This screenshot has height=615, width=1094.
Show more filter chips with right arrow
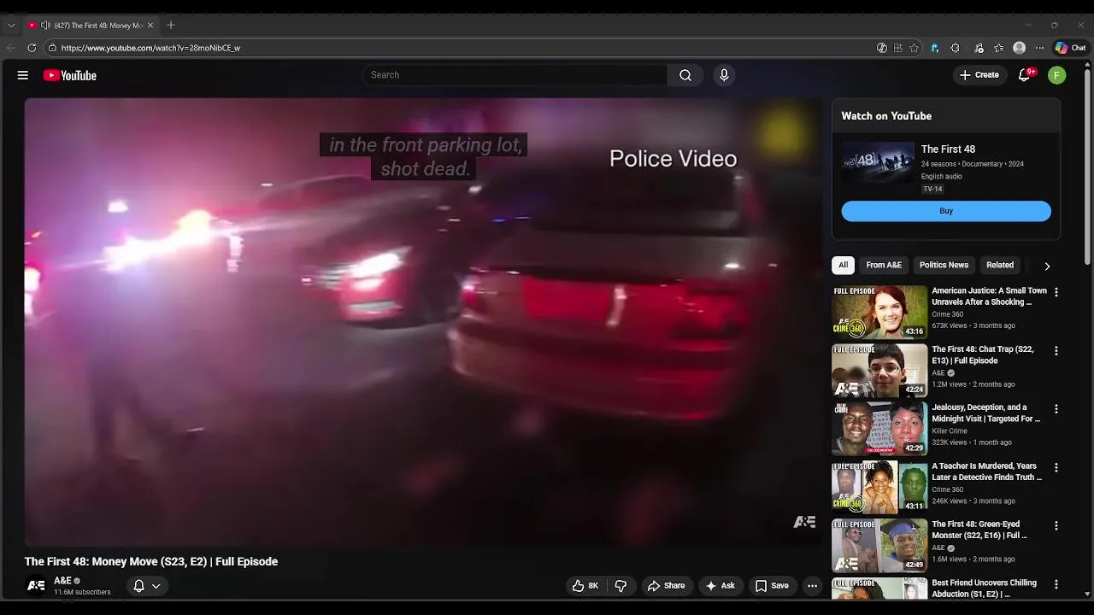click(x=1047, y=266)
